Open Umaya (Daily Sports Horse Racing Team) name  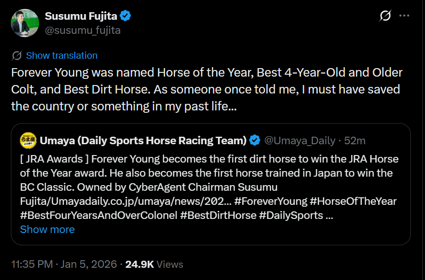click(143, 140)
